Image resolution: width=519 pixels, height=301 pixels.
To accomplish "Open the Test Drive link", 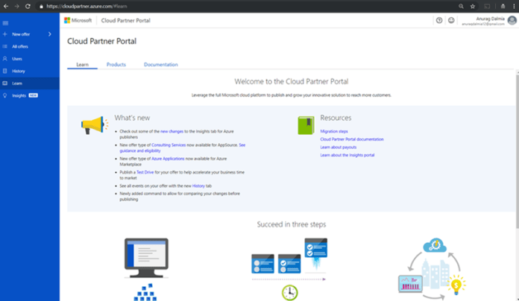I will coord(145,172).
